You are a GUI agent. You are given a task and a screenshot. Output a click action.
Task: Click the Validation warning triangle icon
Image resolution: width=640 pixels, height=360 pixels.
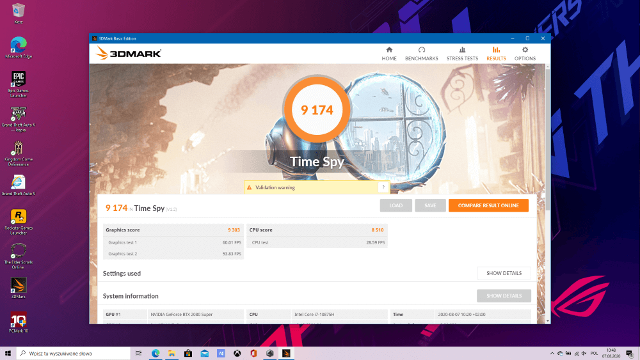[250, 187]
